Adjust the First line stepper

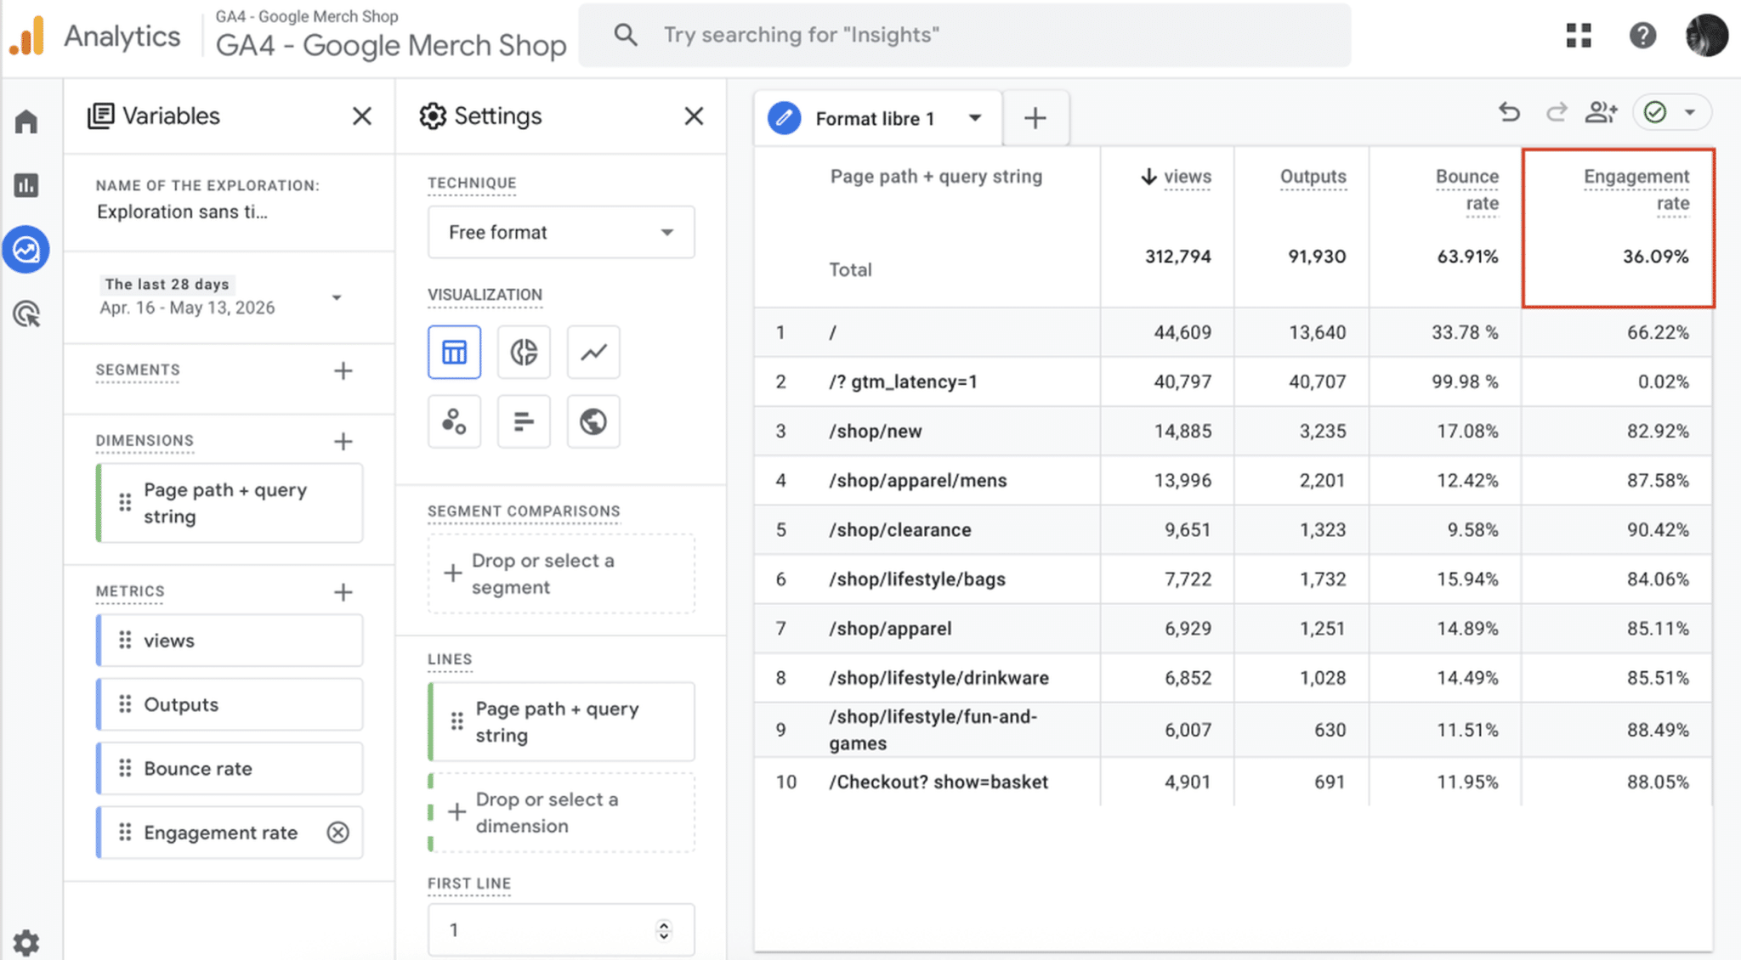[664, 930]
